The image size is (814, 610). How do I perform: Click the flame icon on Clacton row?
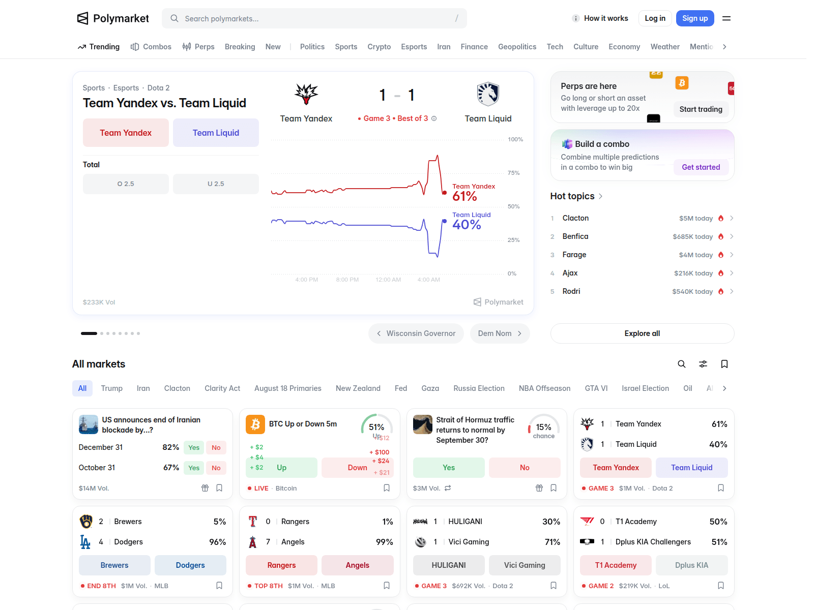pos(721,218)
